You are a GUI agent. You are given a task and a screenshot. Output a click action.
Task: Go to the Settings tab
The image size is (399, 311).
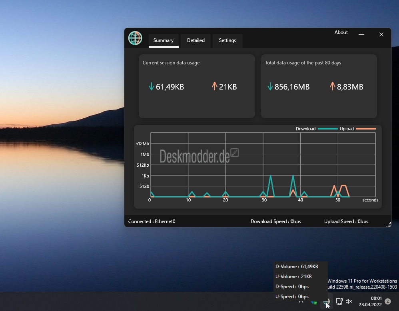[227, 40]
